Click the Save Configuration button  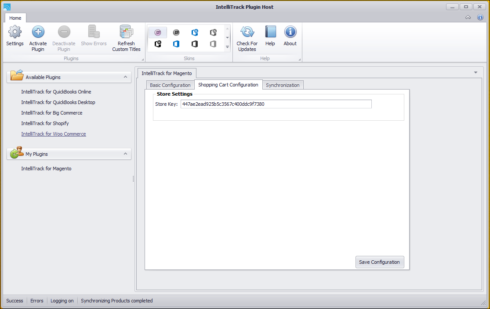(x=379, y=262)
